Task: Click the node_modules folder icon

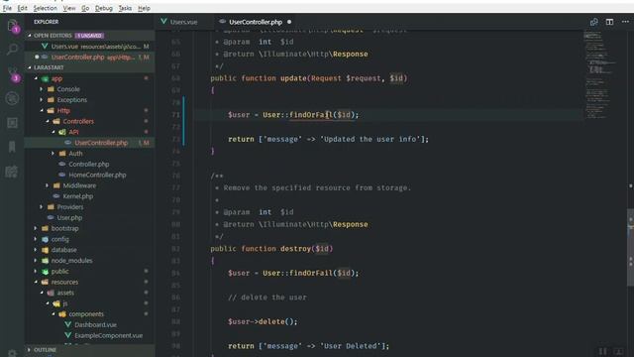Action: click(46, 260)
